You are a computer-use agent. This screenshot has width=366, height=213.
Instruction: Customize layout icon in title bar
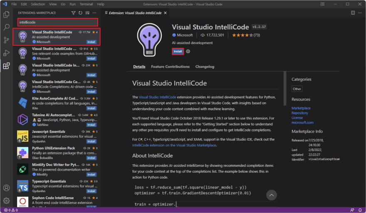323,4
